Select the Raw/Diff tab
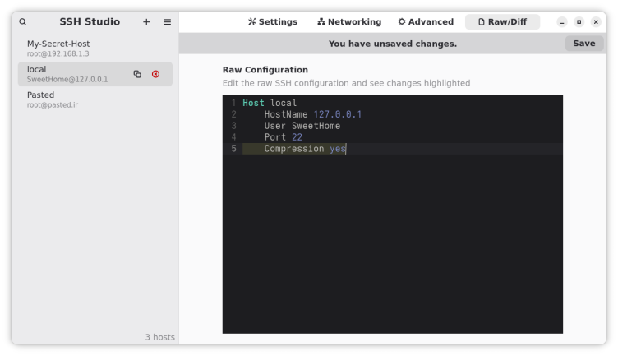The image size is (618, 356). (502, 22)
